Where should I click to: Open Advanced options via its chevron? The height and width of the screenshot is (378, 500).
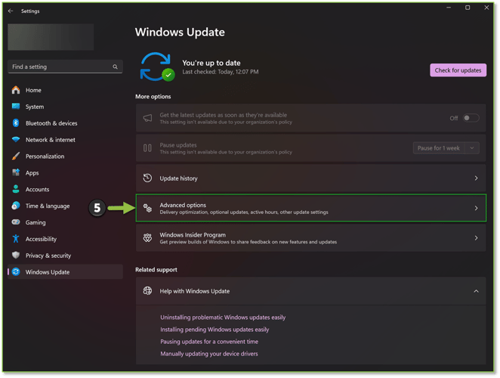pos(476,208)
